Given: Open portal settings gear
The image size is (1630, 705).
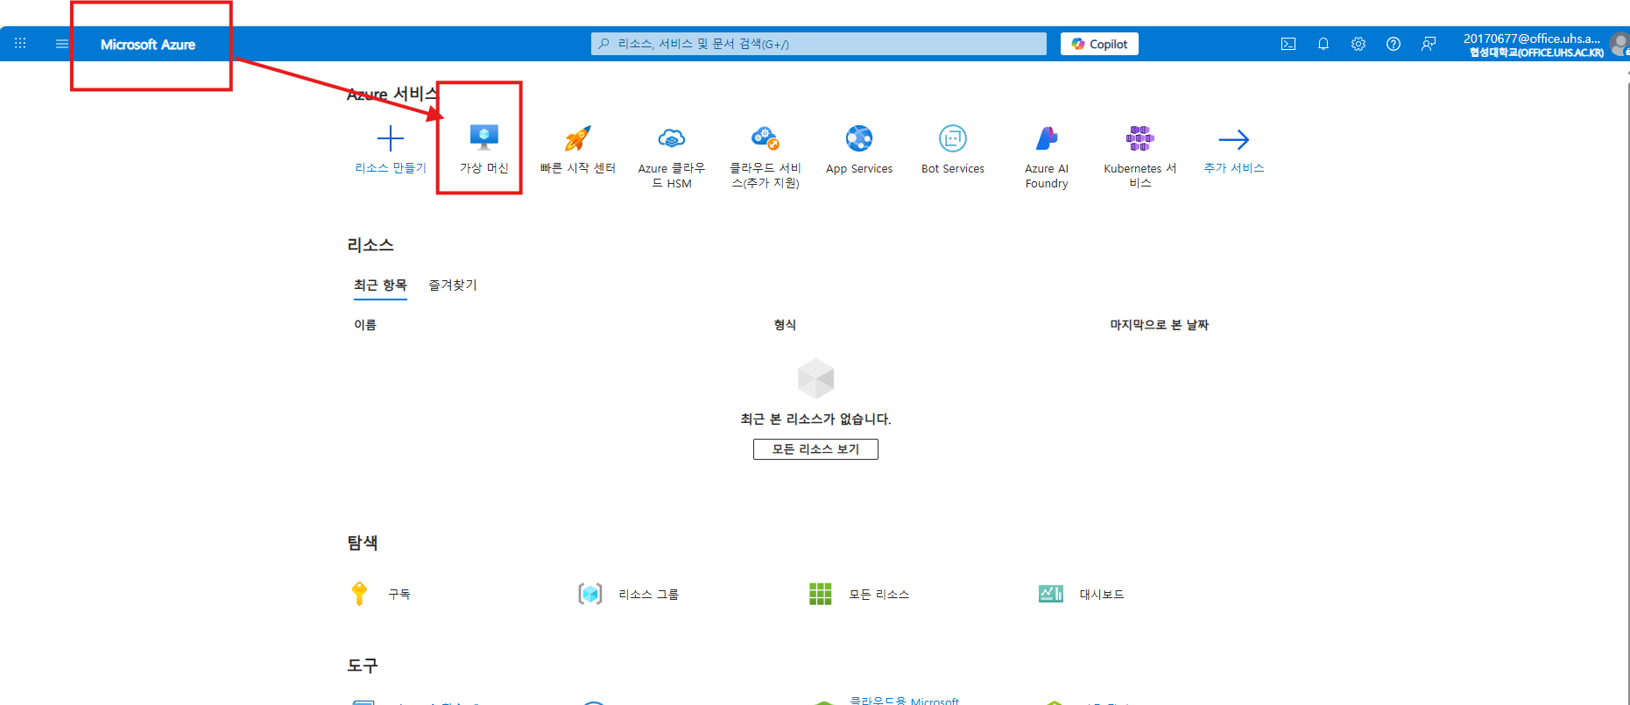Looking at the screenshot, I should coord(1358,44).
